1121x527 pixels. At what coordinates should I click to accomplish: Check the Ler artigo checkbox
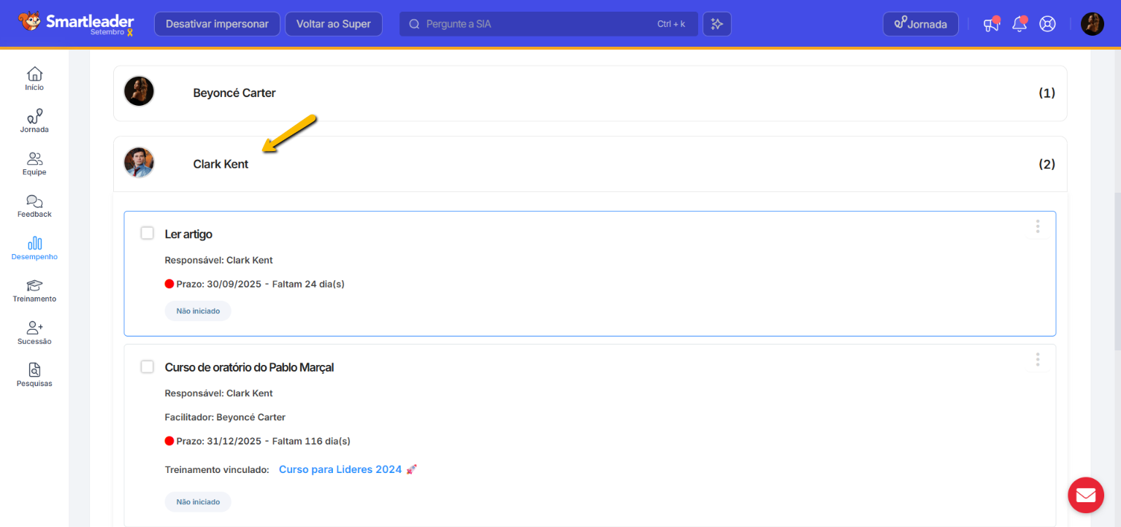click(148, 233)
